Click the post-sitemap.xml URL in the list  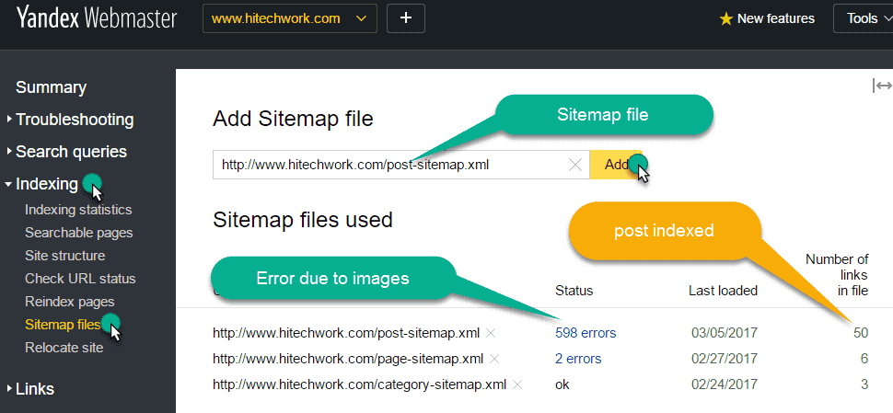[346, 333]
